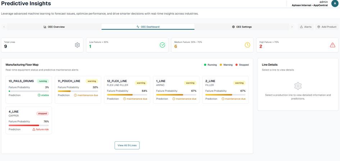Click the 4_LINE red failure probability bar
The width and height of the screenshot is (340, 161).
[x=24, y=125]
